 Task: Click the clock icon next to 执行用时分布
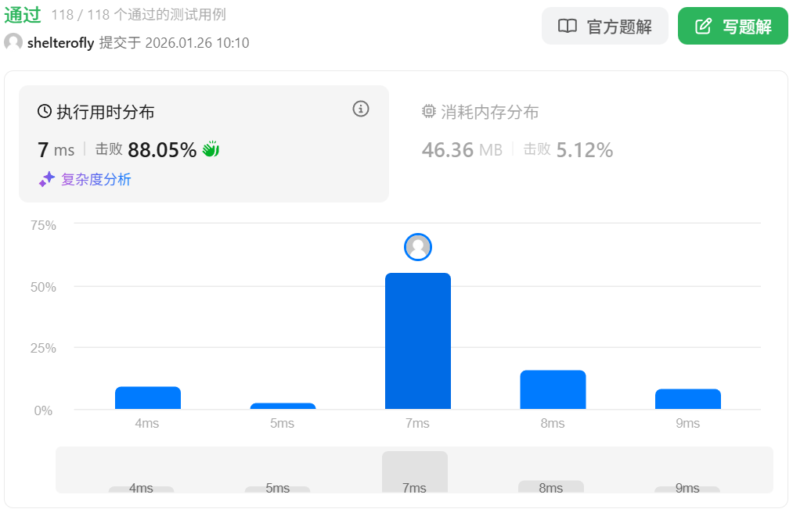45,112
